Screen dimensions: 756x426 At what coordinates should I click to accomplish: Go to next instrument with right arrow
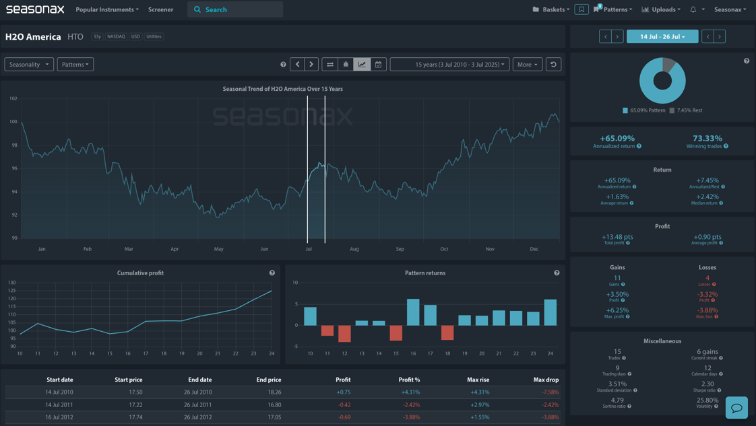point(311,65)
